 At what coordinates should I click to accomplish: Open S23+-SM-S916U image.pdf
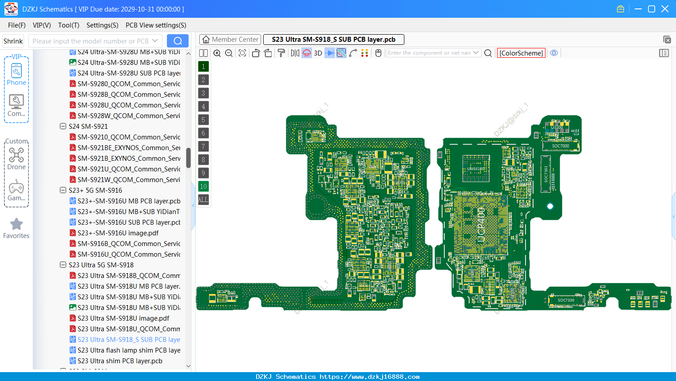(x=114, y=233)
